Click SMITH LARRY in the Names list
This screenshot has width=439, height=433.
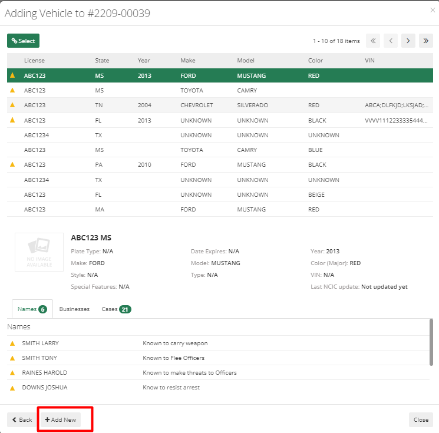point(40,343)
